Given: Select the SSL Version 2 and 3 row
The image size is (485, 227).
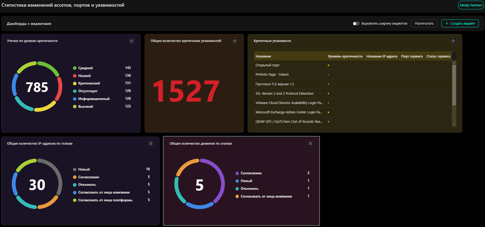Looking at the screenshot, I should pyautogui.click(x=284, y=93).
